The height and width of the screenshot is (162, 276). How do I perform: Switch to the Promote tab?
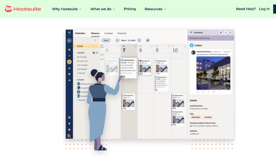click(x=122, y=33)
